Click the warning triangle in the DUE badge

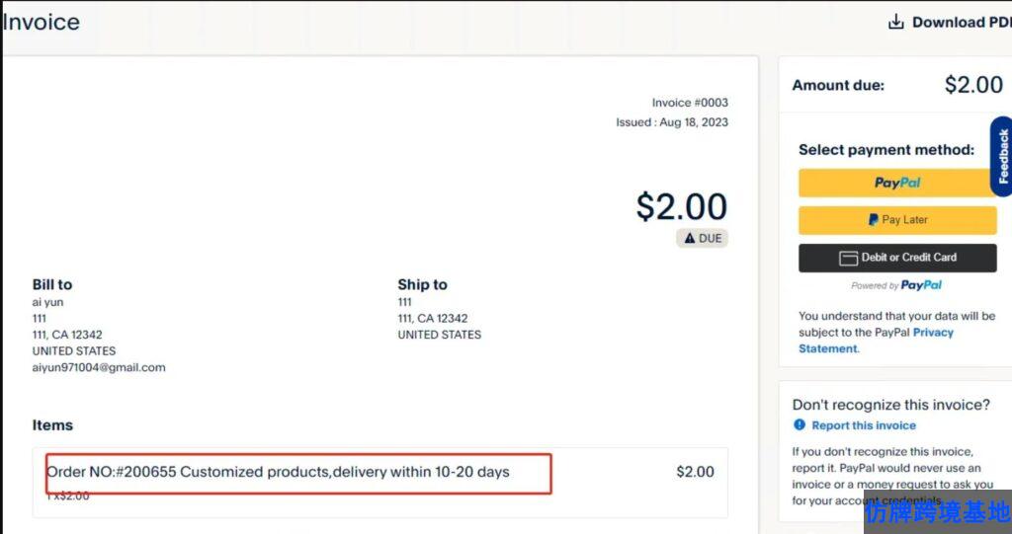pyautogui.click(x=690, y=238)
